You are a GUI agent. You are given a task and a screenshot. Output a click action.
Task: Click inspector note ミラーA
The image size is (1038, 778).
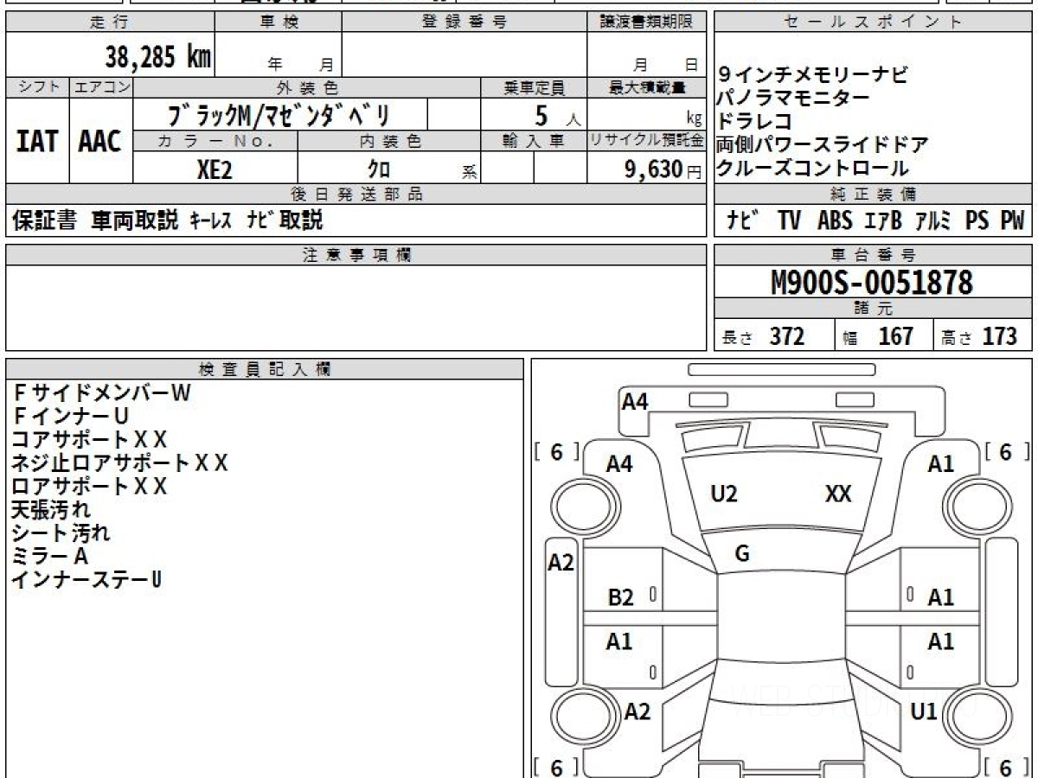point(49,557)
